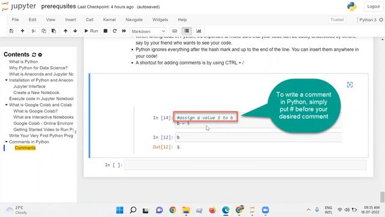The height and width of the screenshot is (217, 385).
Task: Go to Jupyter Interface section
Action: (29, 86)
